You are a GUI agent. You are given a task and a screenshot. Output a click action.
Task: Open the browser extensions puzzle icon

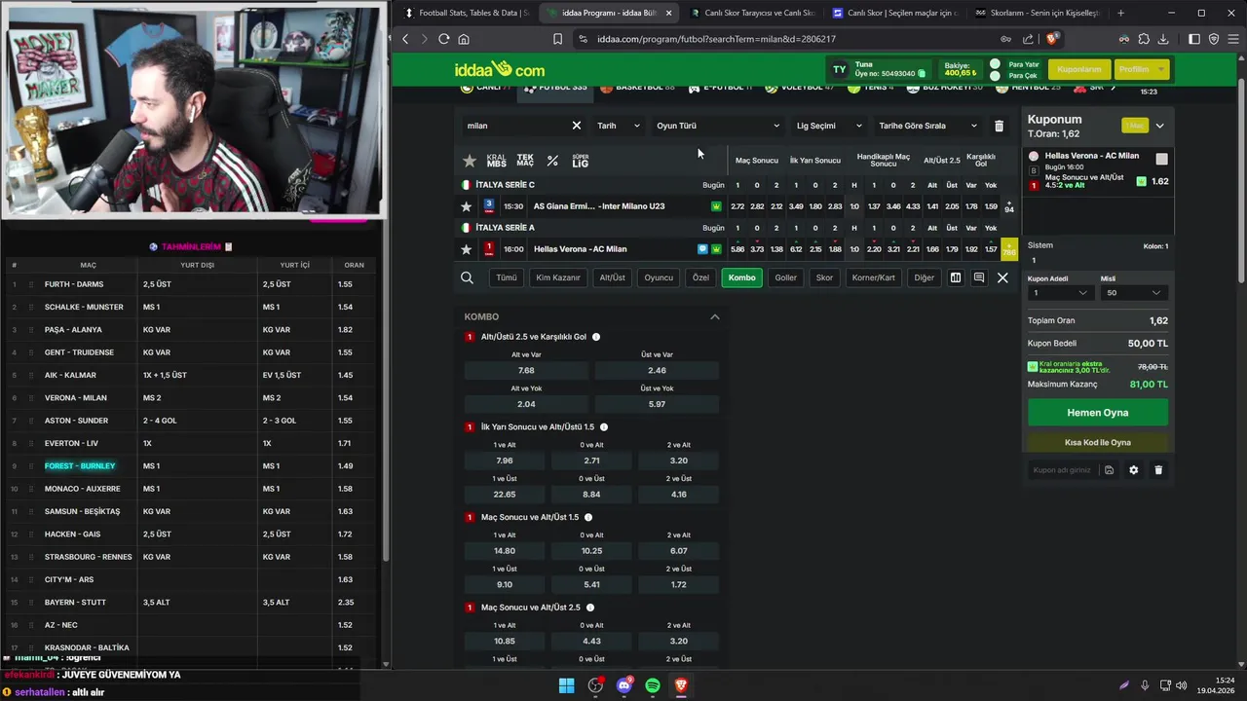pos(1144,39)
